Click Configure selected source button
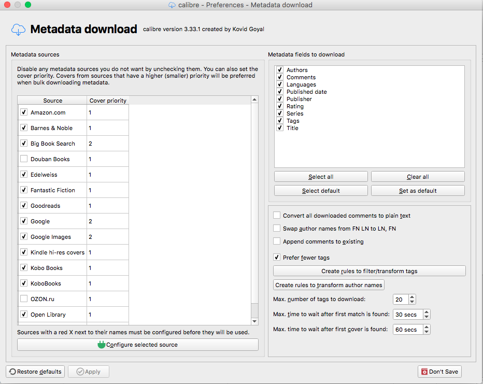Image resolution: width=483 pixels, height=384 pixels. [x=138, y=345]
